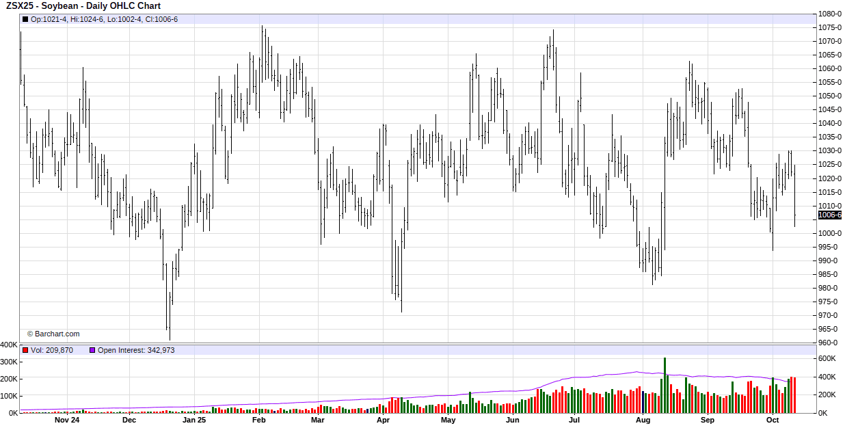845x441 pixels.
Task: Click the 600K right open interest axis label
Action: [x=827, y=359]
